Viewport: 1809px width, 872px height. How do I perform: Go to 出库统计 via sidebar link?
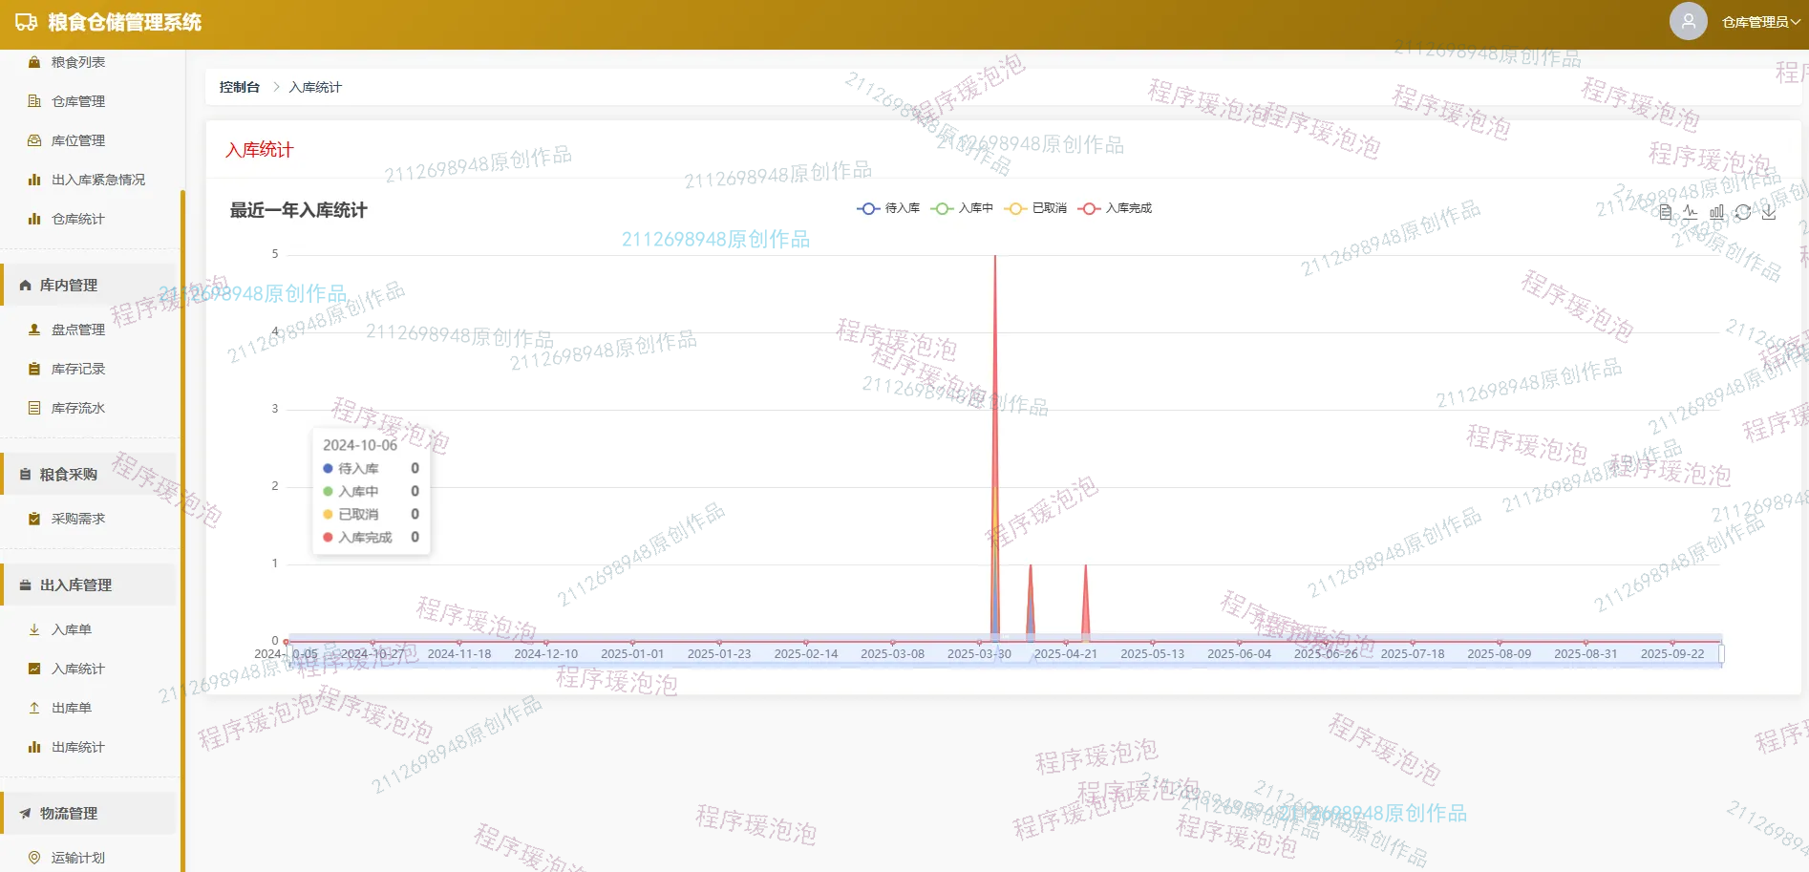pos(78,747)
